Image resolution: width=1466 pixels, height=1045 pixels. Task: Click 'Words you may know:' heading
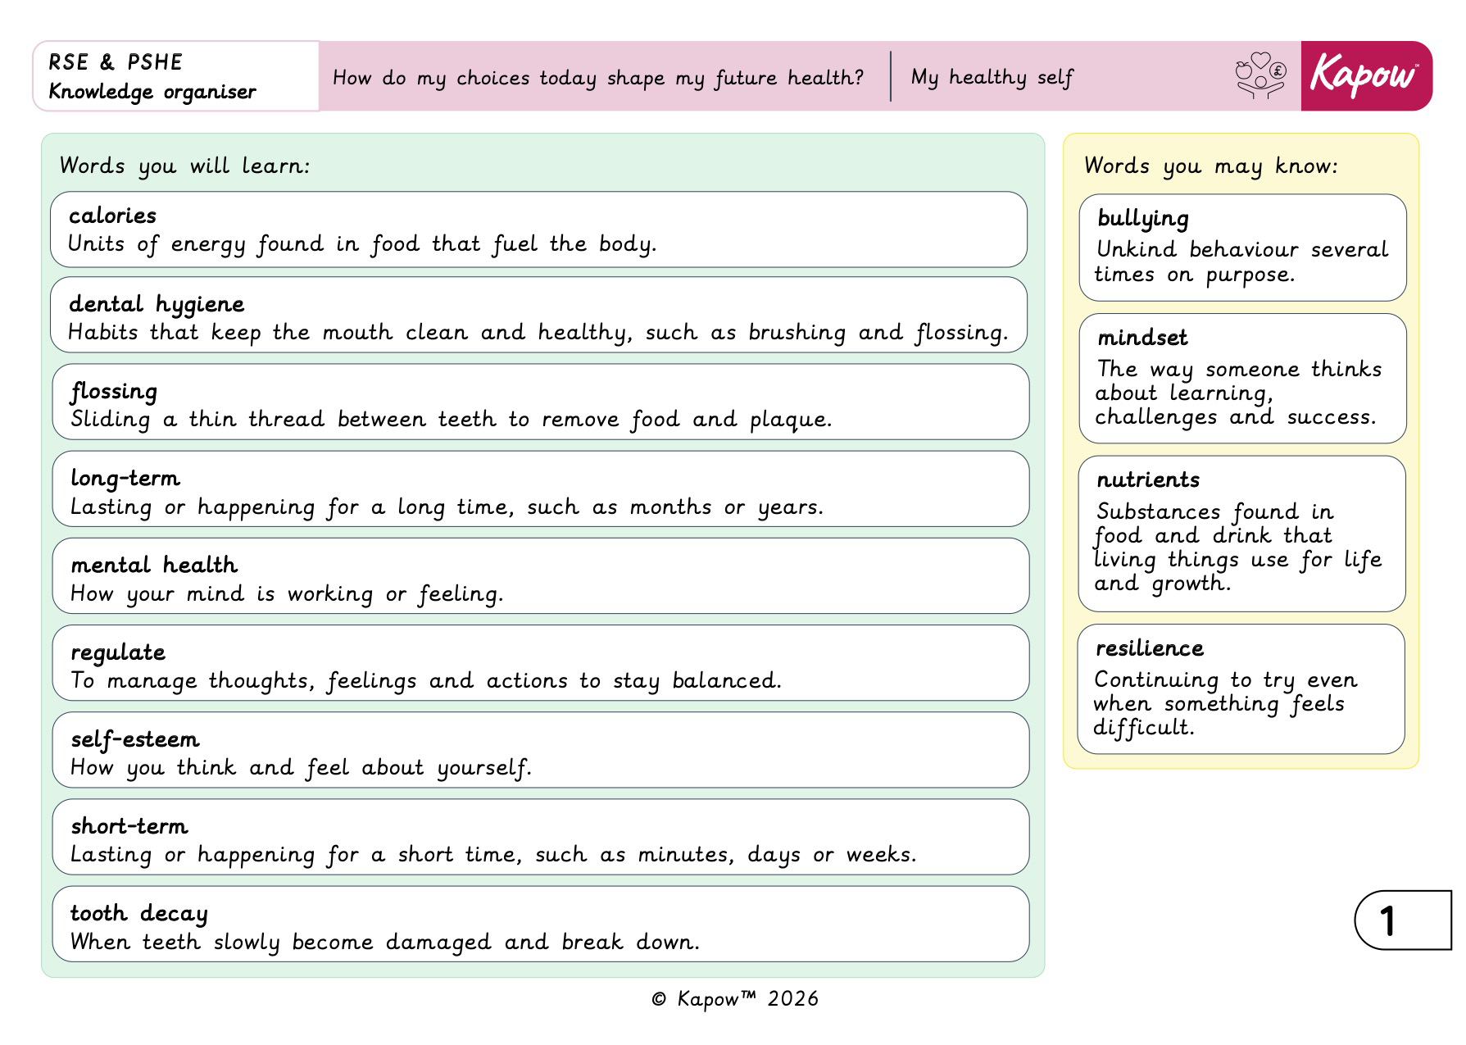tap(1211, 166)
